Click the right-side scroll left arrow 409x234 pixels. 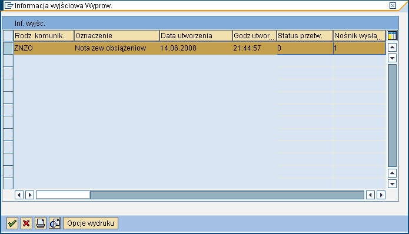pyautogui.click(x=370, y=195)
